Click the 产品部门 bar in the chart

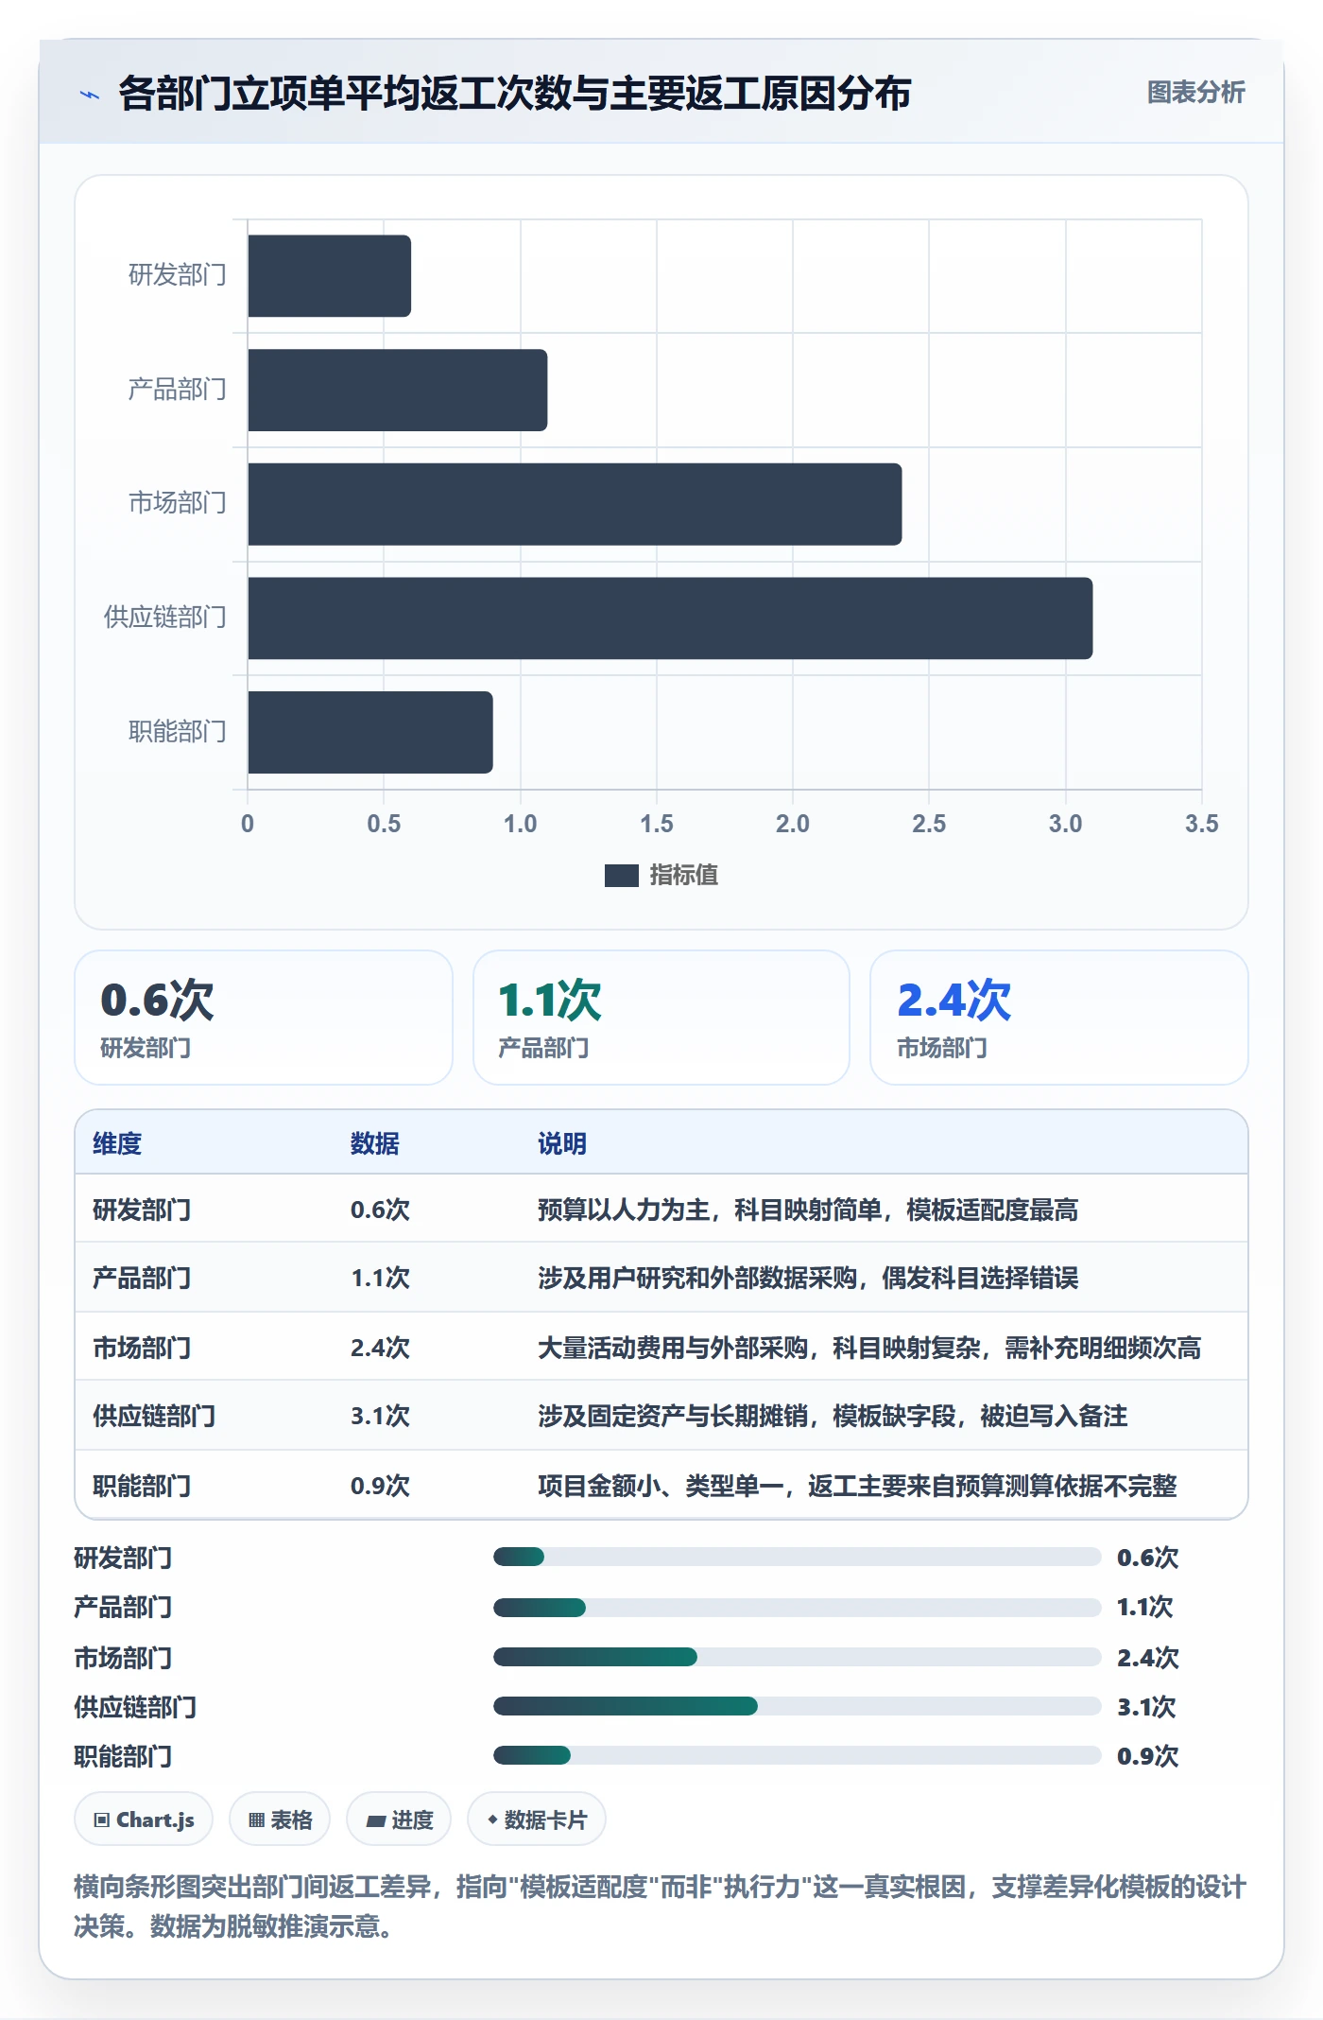397,391
